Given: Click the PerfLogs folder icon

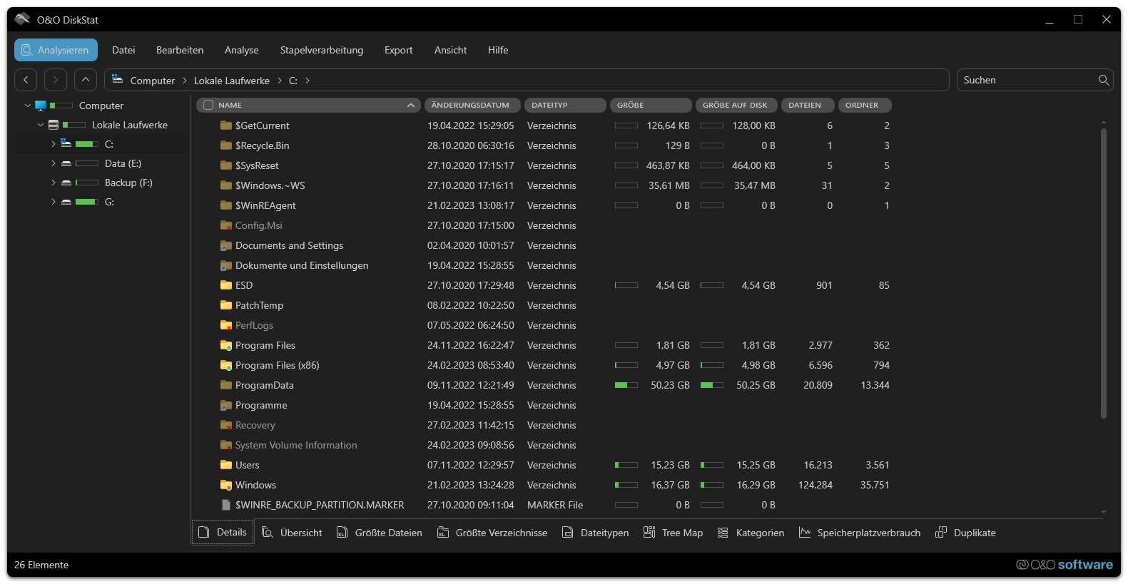Looking at the screenshot, I should pos(226,325).
